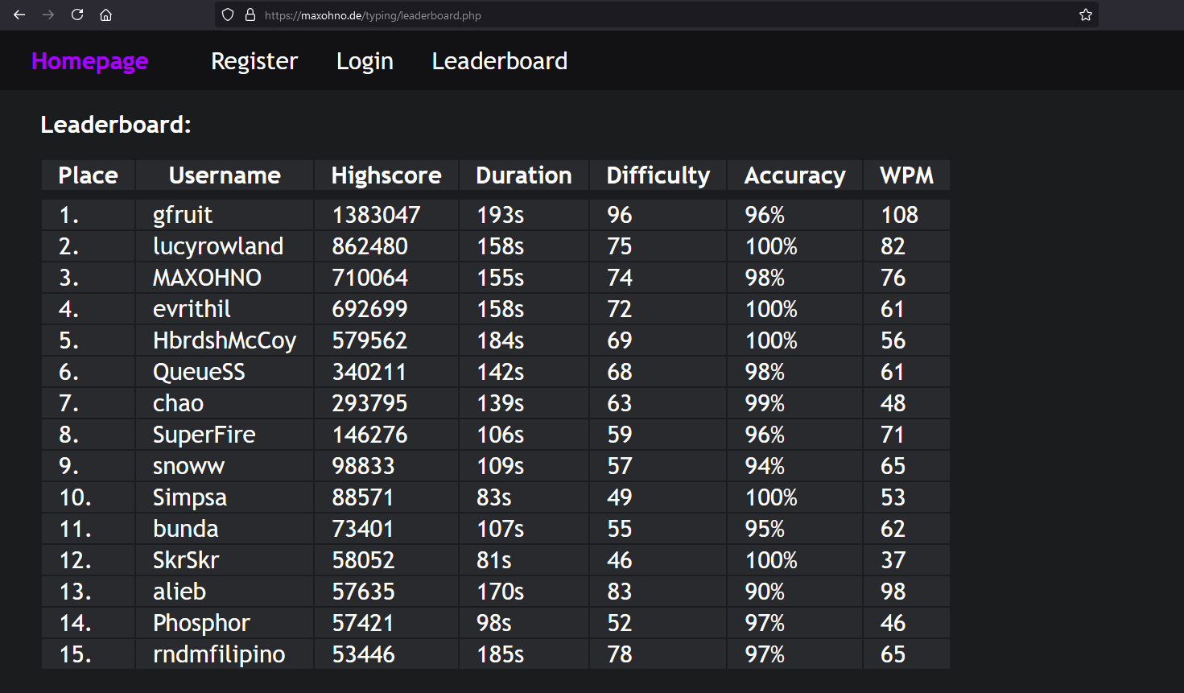Click the Highscore column header

point(386,175)
